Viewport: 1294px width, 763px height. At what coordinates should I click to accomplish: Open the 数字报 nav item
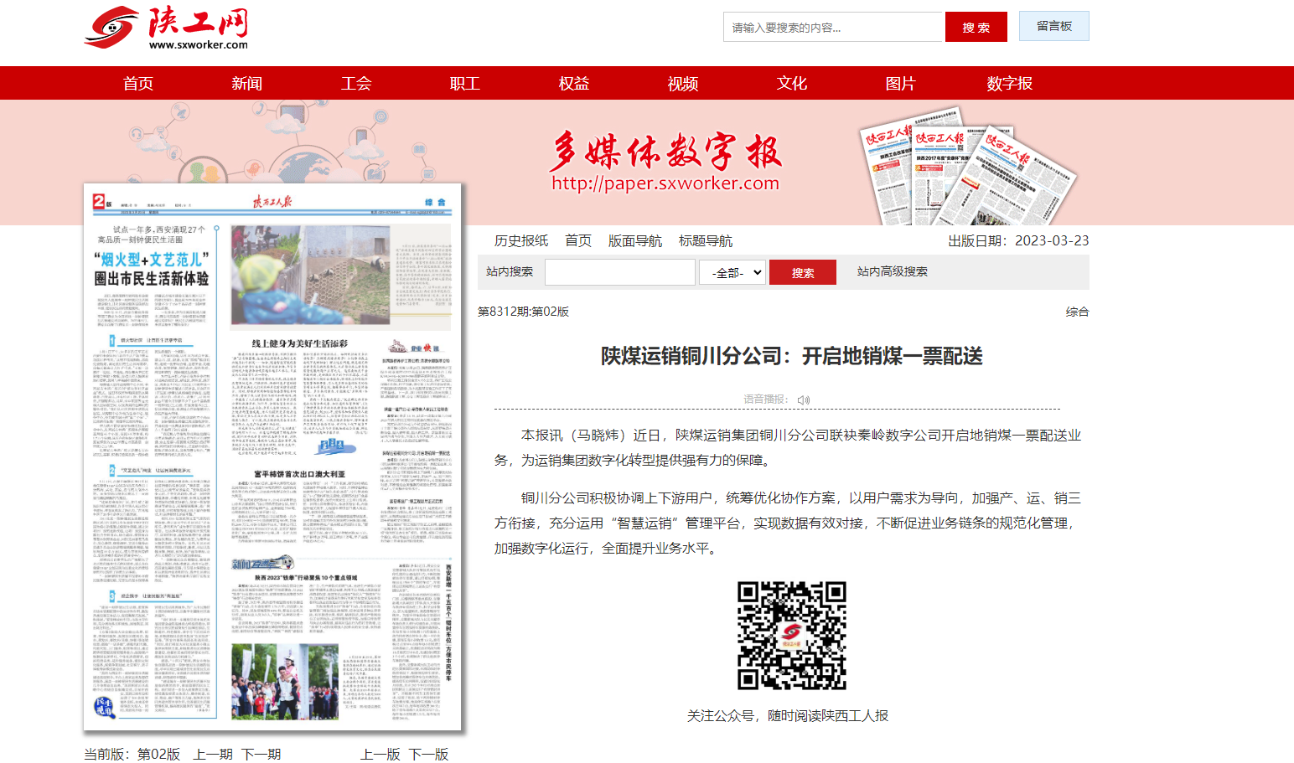(x=1010, y=83)
